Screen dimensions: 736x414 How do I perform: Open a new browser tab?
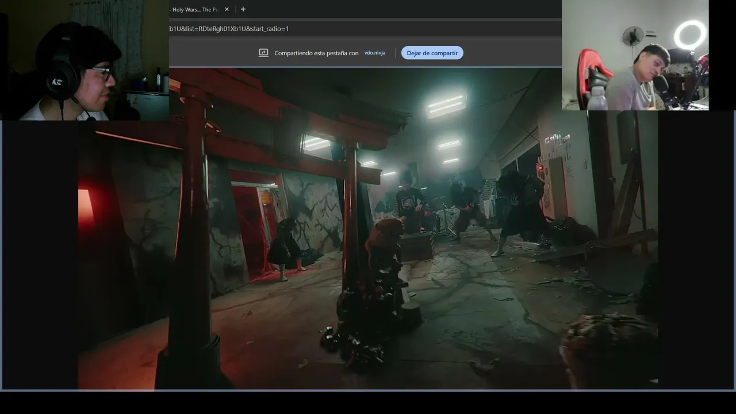pyautogui.click(x=243, y=9)
